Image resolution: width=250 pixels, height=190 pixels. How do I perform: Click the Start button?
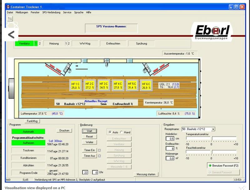[x=89, y=131]
